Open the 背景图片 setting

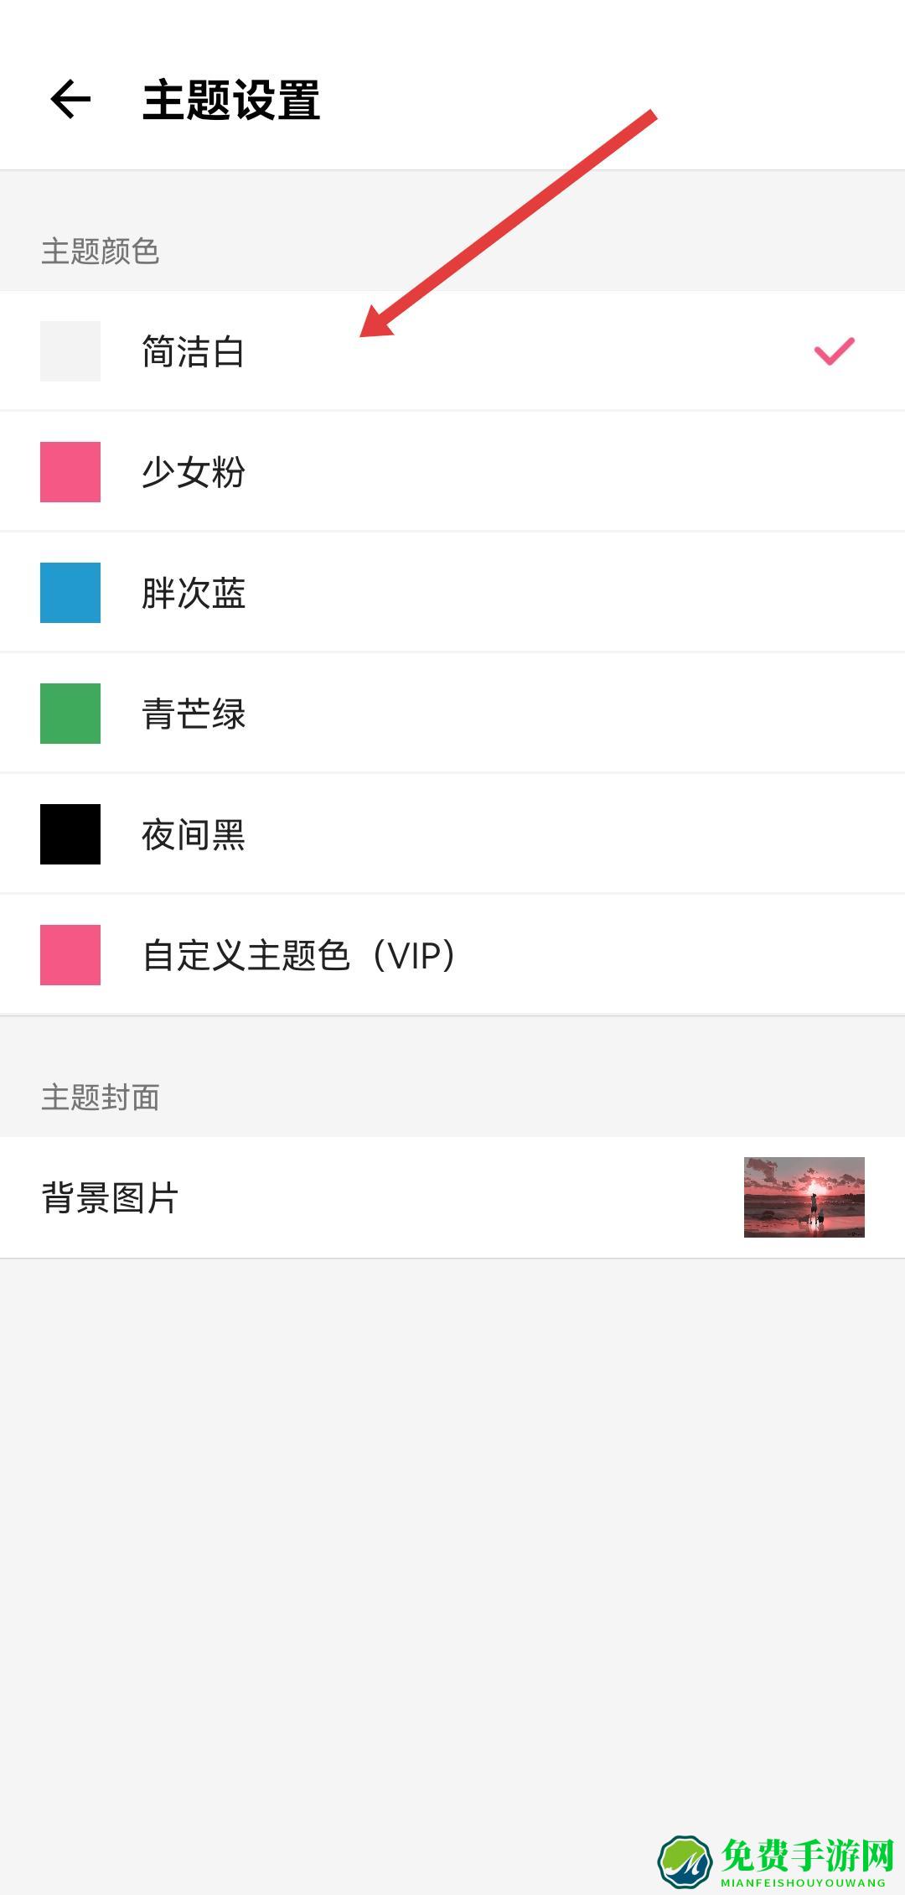pyautogui.click(x=110, y=1198)
